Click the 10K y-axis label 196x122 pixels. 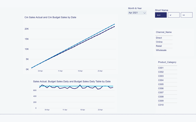coord(27,49)
